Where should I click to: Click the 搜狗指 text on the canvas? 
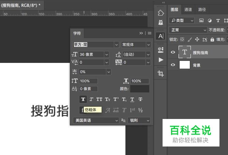(x=49, y=111)
